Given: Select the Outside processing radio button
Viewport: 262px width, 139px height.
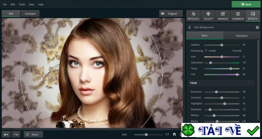Looking at the screenshot, I should point(230,50).
